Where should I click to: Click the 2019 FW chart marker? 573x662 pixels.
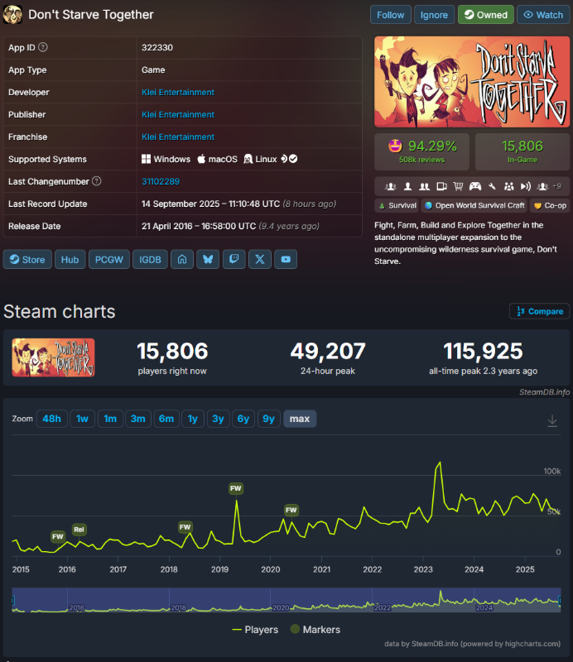236,488
